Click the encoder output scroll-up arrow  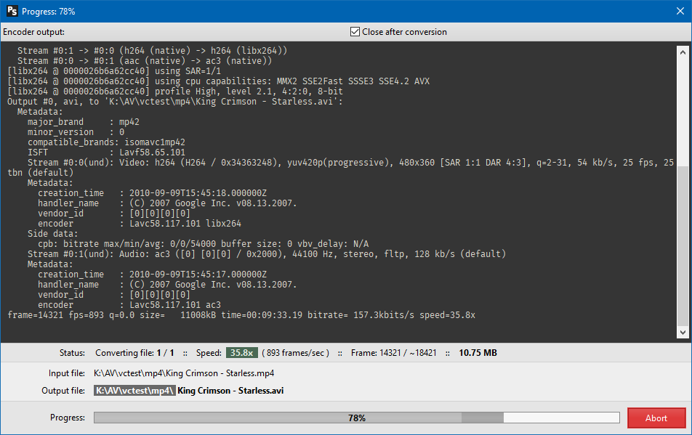683,52
